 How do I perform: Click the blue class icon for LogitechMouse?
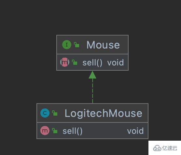click(x=45, y=113)
